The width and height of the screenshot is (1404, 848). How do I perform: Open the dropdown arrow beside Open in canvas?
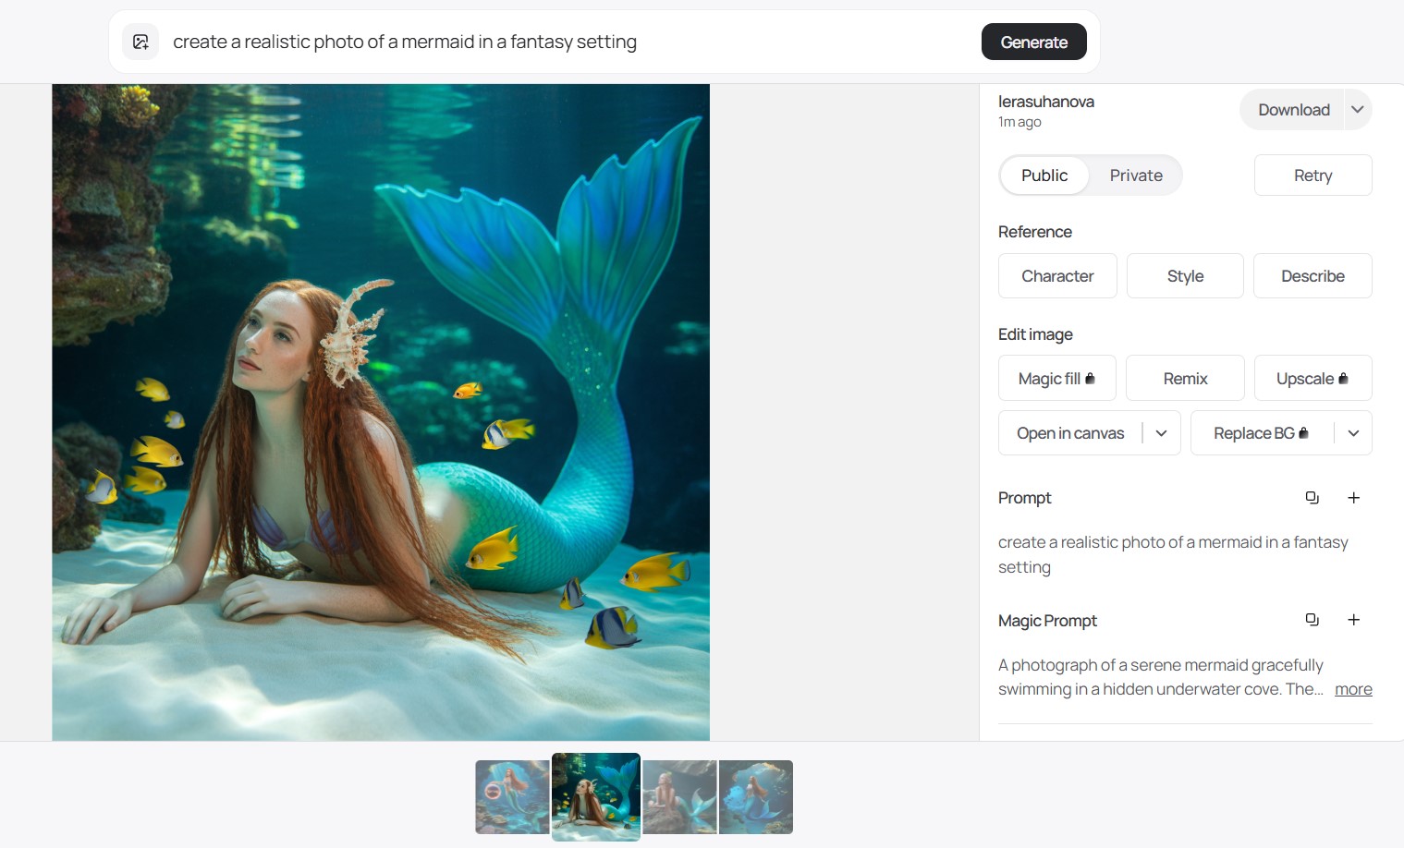coord(1161,433)
